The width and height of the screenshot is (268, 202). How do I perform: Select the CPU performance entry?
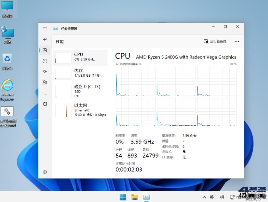tap(80, 58)
